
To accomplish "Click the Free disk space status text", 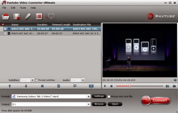I will coord(17,111).
